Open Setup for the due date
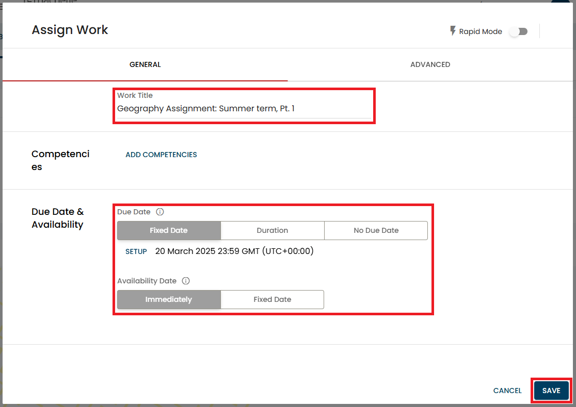Viewport: 576px width, 407px height. [x=136, y=251]
